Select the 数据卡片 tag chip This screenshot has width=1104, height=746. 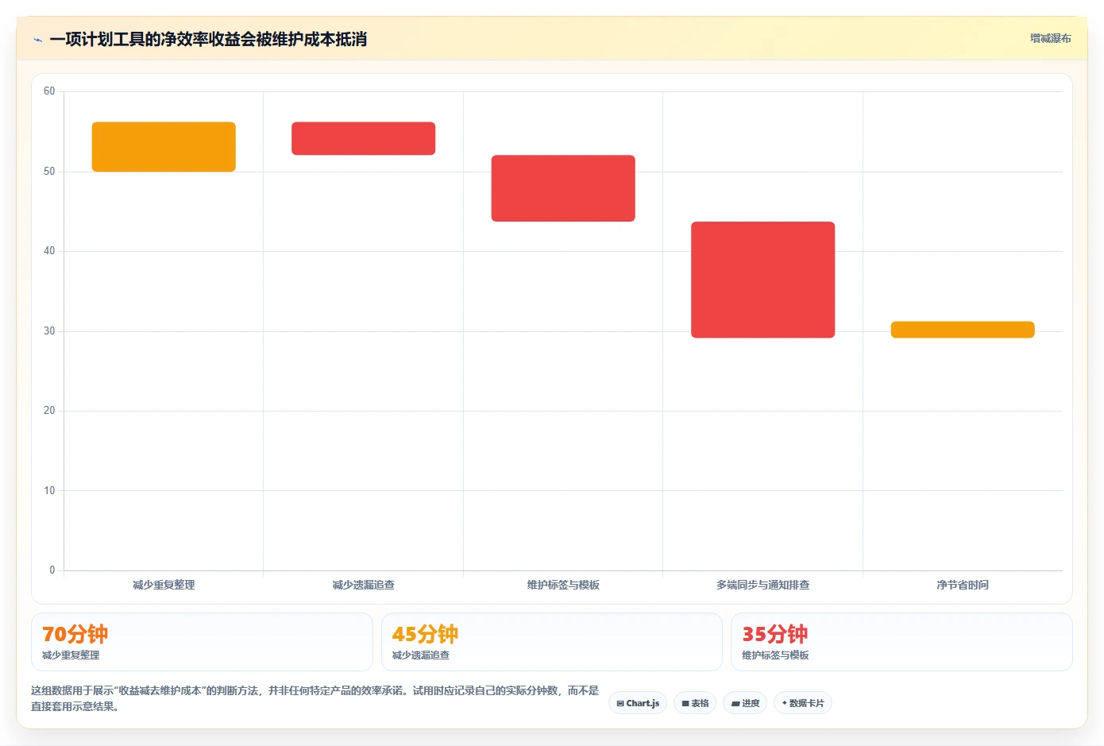803,703
